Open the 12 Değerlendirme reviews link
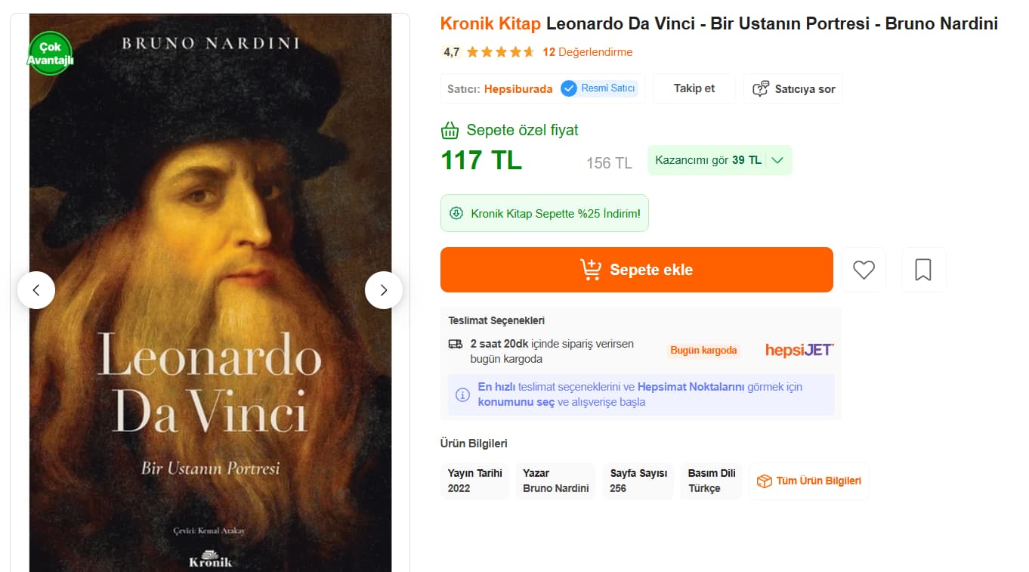 (587, 52)
